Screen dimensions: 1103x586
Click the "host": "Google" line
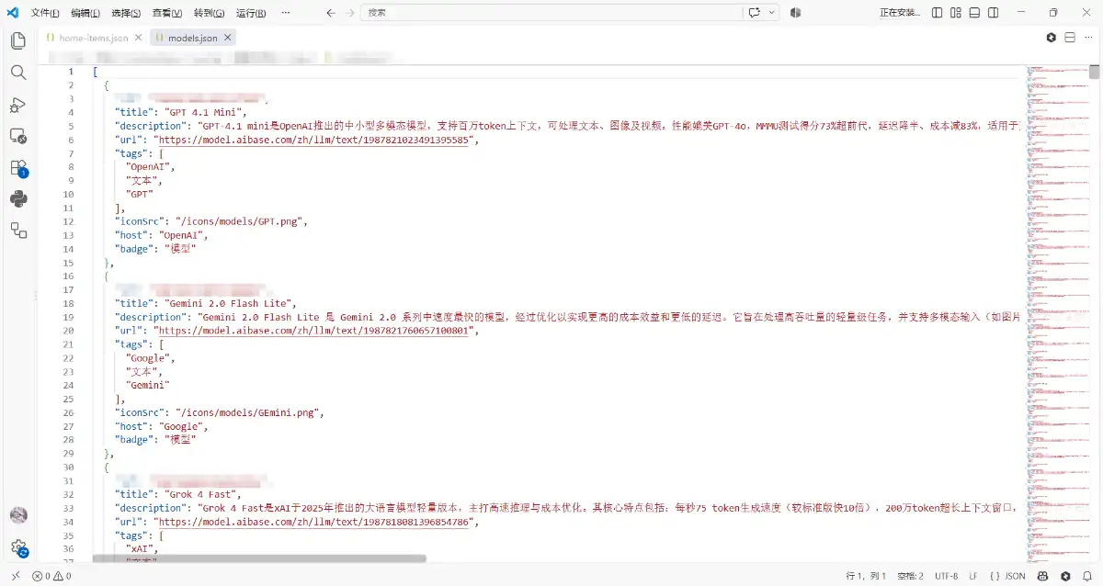click(x=161, y=426)
